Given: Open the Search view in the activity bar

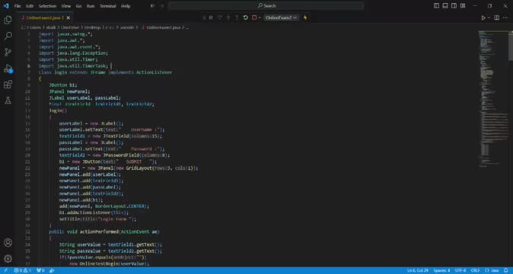Looking at the screenshot, I should pos(8,36).
